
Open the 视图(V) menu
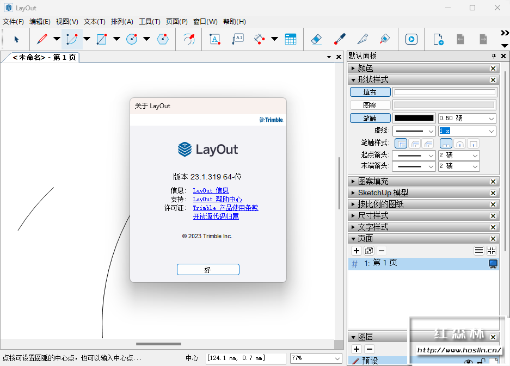tap(67, 22)
